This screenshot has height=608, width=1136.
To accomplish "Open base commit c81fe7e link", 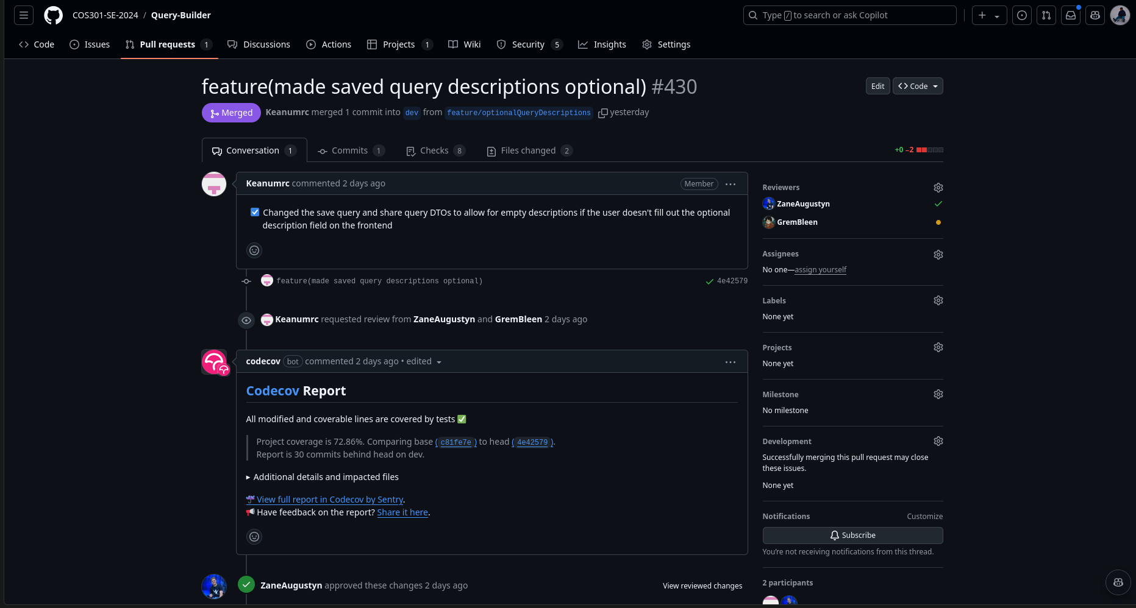I will pyautogui.click(x=456, y=442).
